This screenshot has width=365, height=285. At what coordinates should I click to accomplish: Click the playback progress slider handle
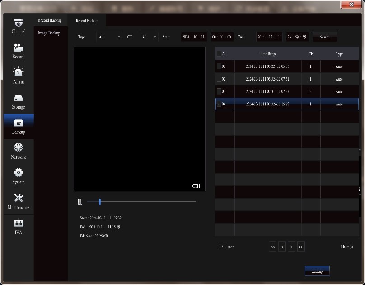(100, 202)
